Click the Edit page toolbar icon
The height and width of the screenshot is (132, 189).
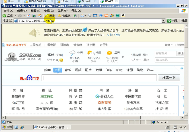(x=95, y=16)
